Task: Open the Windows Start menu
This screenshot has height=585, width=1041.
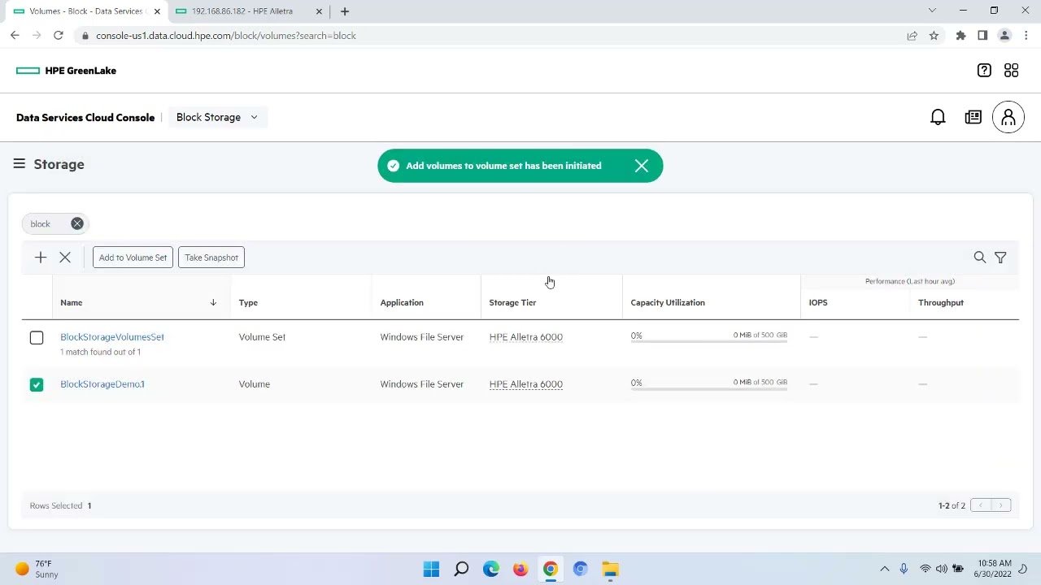Action: [431, 569]
